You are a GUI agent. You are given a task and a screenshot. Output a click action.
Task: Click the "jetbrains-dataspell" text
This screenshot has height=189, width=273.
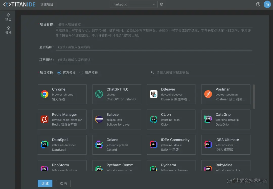click(x=64, y=145)
